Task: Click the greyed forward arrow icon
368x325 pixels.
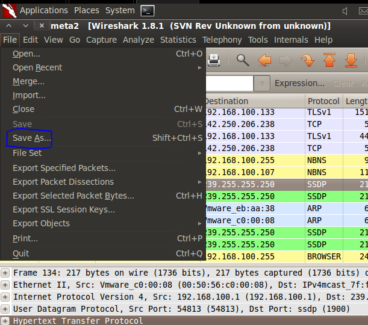Action: click(285, 60)
